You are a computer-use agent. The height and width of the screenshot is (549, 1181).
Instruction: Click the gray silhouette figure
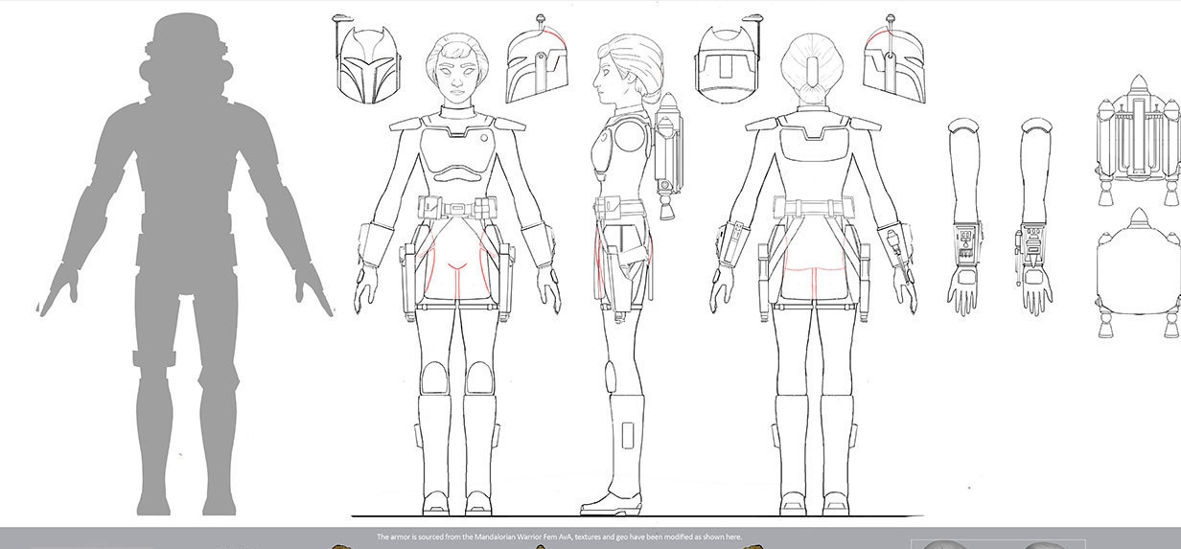[x=187, y=263]
